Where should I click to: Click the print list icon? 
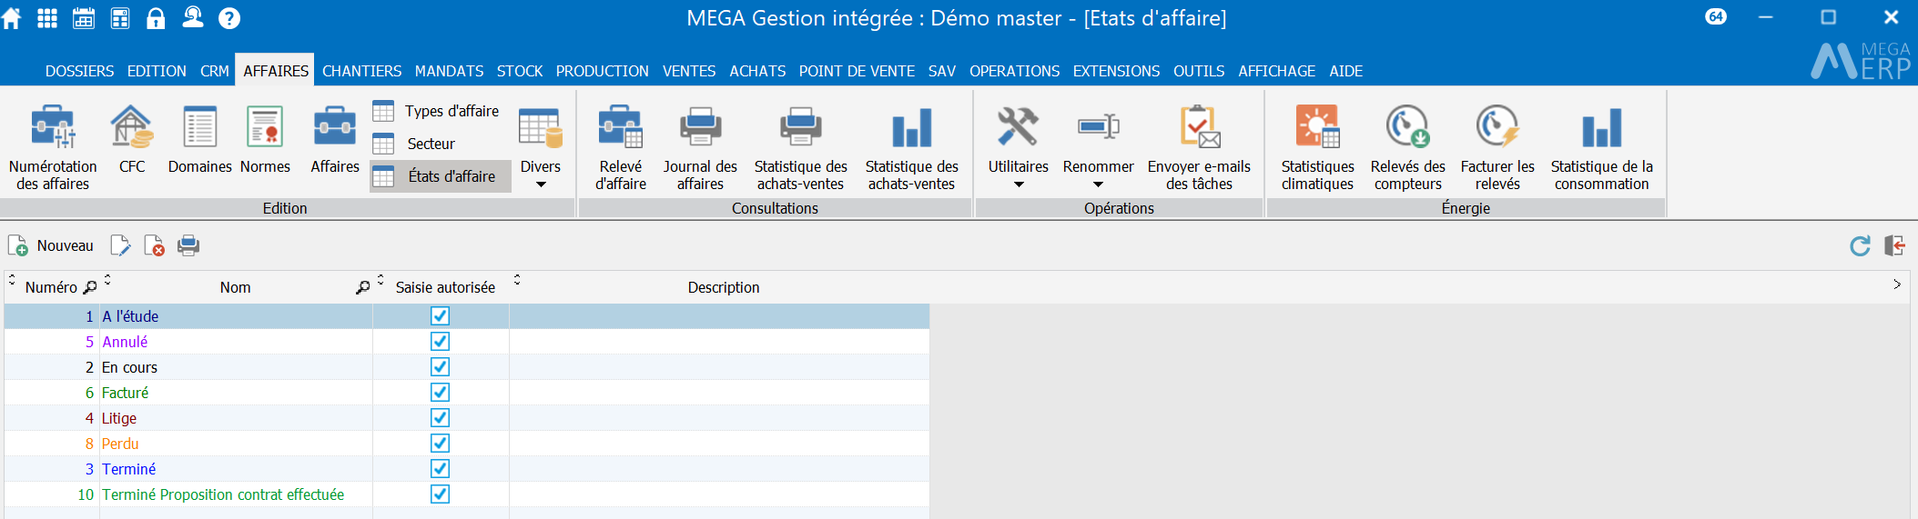pyautogui.click(x=188, y=245)
